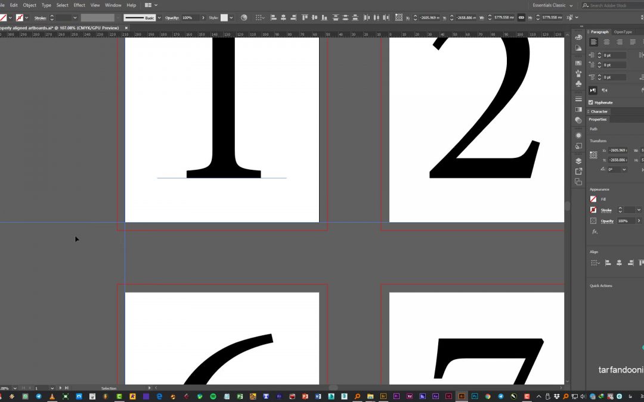Image resolution: width=644 pixels, height=402 pixels.
Task: Open the Artboards panel icon in dock
Action: (x=578, y=182)
